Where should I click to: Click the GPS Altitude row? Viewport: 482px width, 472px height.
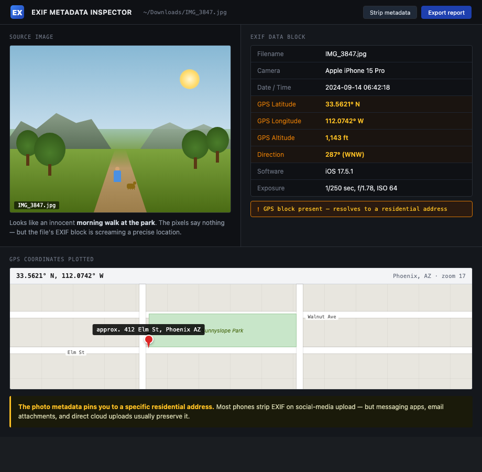(361, 138)
